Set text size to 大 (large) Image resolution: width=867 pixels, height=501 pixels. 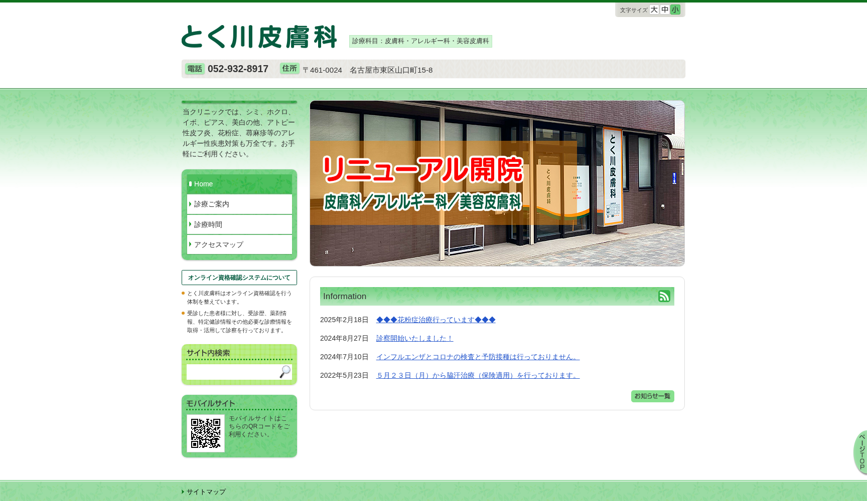pos(654,10)
